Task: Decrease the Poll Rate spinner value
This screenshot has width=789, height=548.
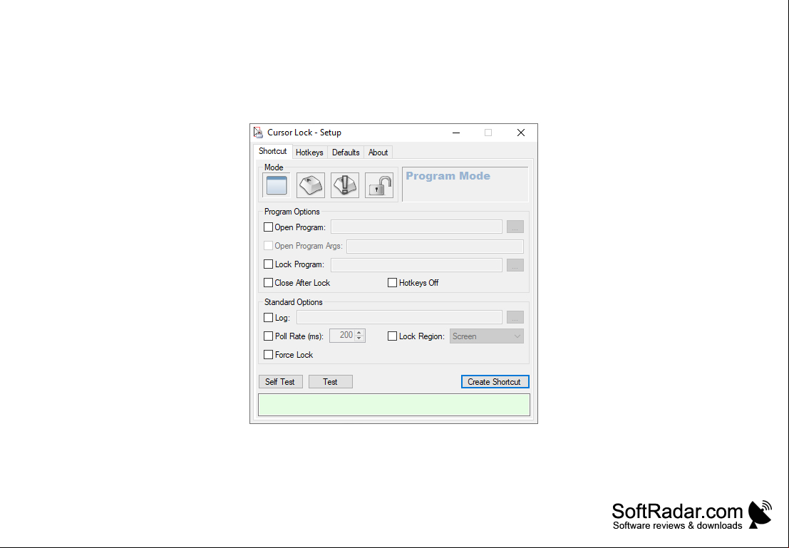Action: coord(359,338)
